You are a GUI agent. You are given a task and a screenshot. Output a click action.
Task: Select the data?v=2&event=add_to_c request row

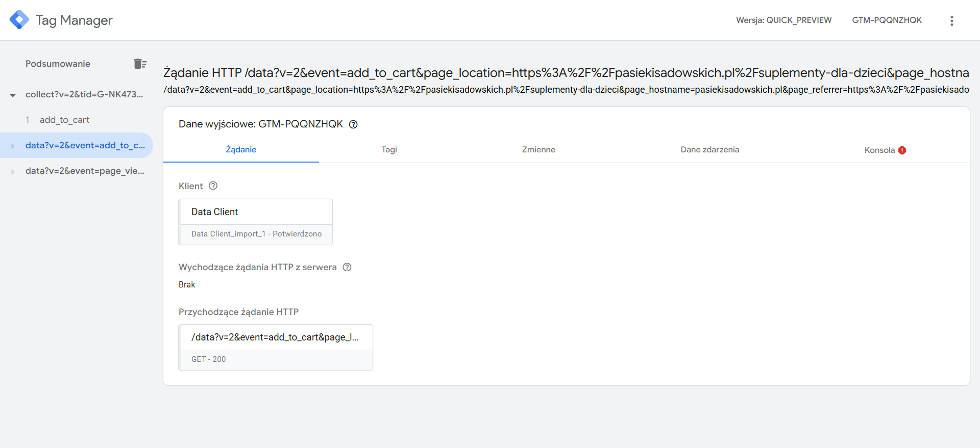[77, 145]
